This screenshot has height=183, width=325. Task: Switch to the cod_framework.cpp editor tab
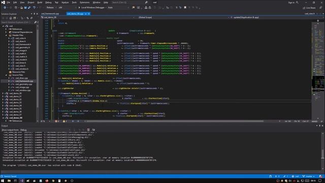(50, 14)
